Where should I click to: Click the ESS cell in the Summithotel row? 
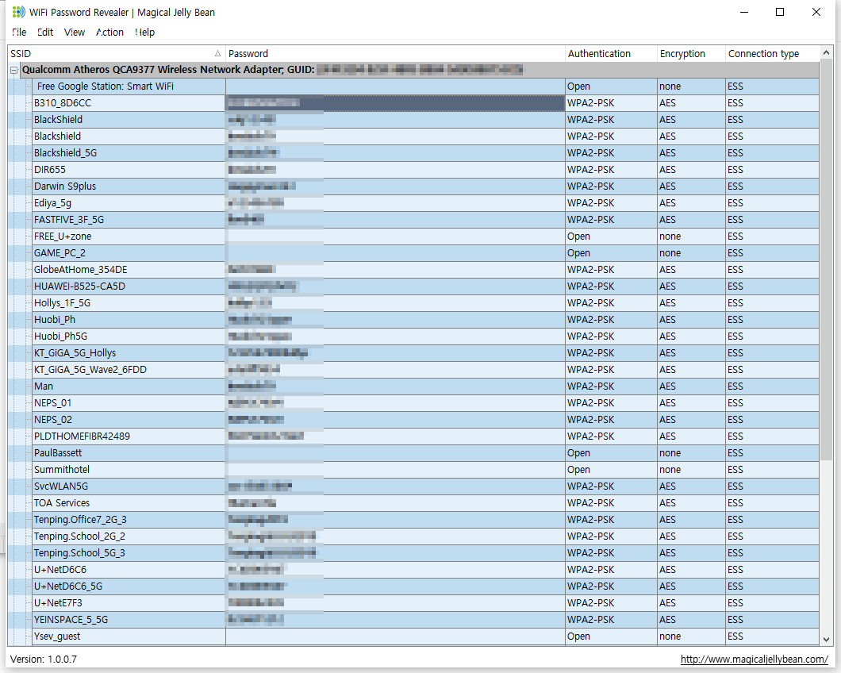coord(772,469)
